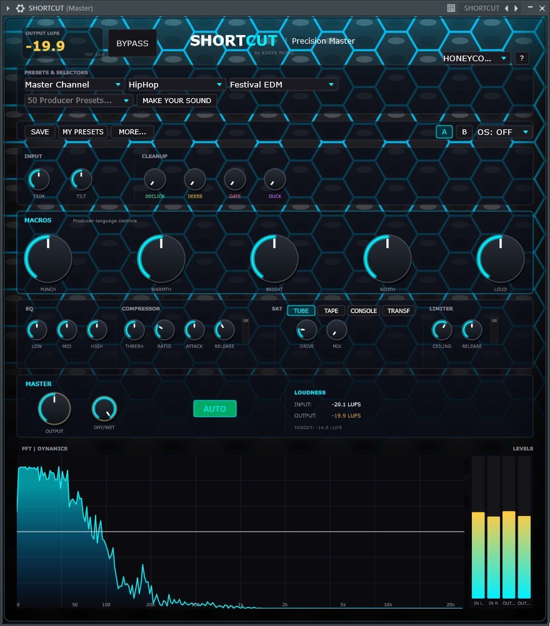Enable TAPE saturation mode
The width and height of the screenshot is (550, 626).
[331, 311]
